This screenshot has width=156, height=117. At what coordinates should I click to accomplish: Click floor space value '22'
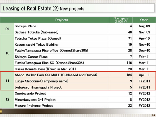130,106
